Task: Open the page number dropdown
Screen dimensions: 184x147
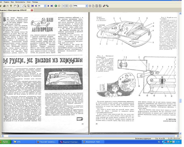Action: coord(45,6)
